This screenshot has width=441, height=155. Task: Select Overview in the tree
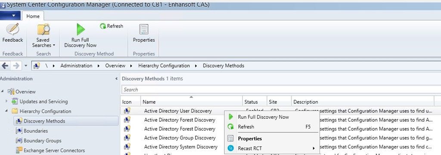pos(25,91)
